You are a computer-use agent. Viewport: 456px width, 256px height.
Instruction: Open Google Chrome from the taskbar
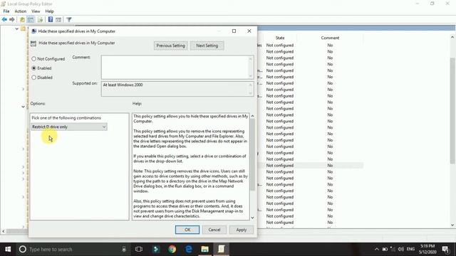172,249
